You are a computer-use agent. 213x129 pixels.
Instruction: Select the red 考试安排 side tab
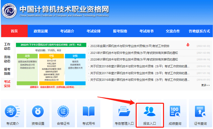click(x=7, y=84)
